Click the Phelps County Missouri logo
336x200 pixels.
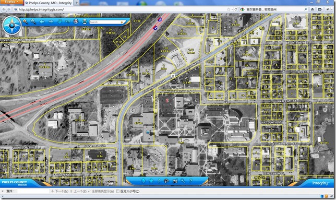click(15, 183)
